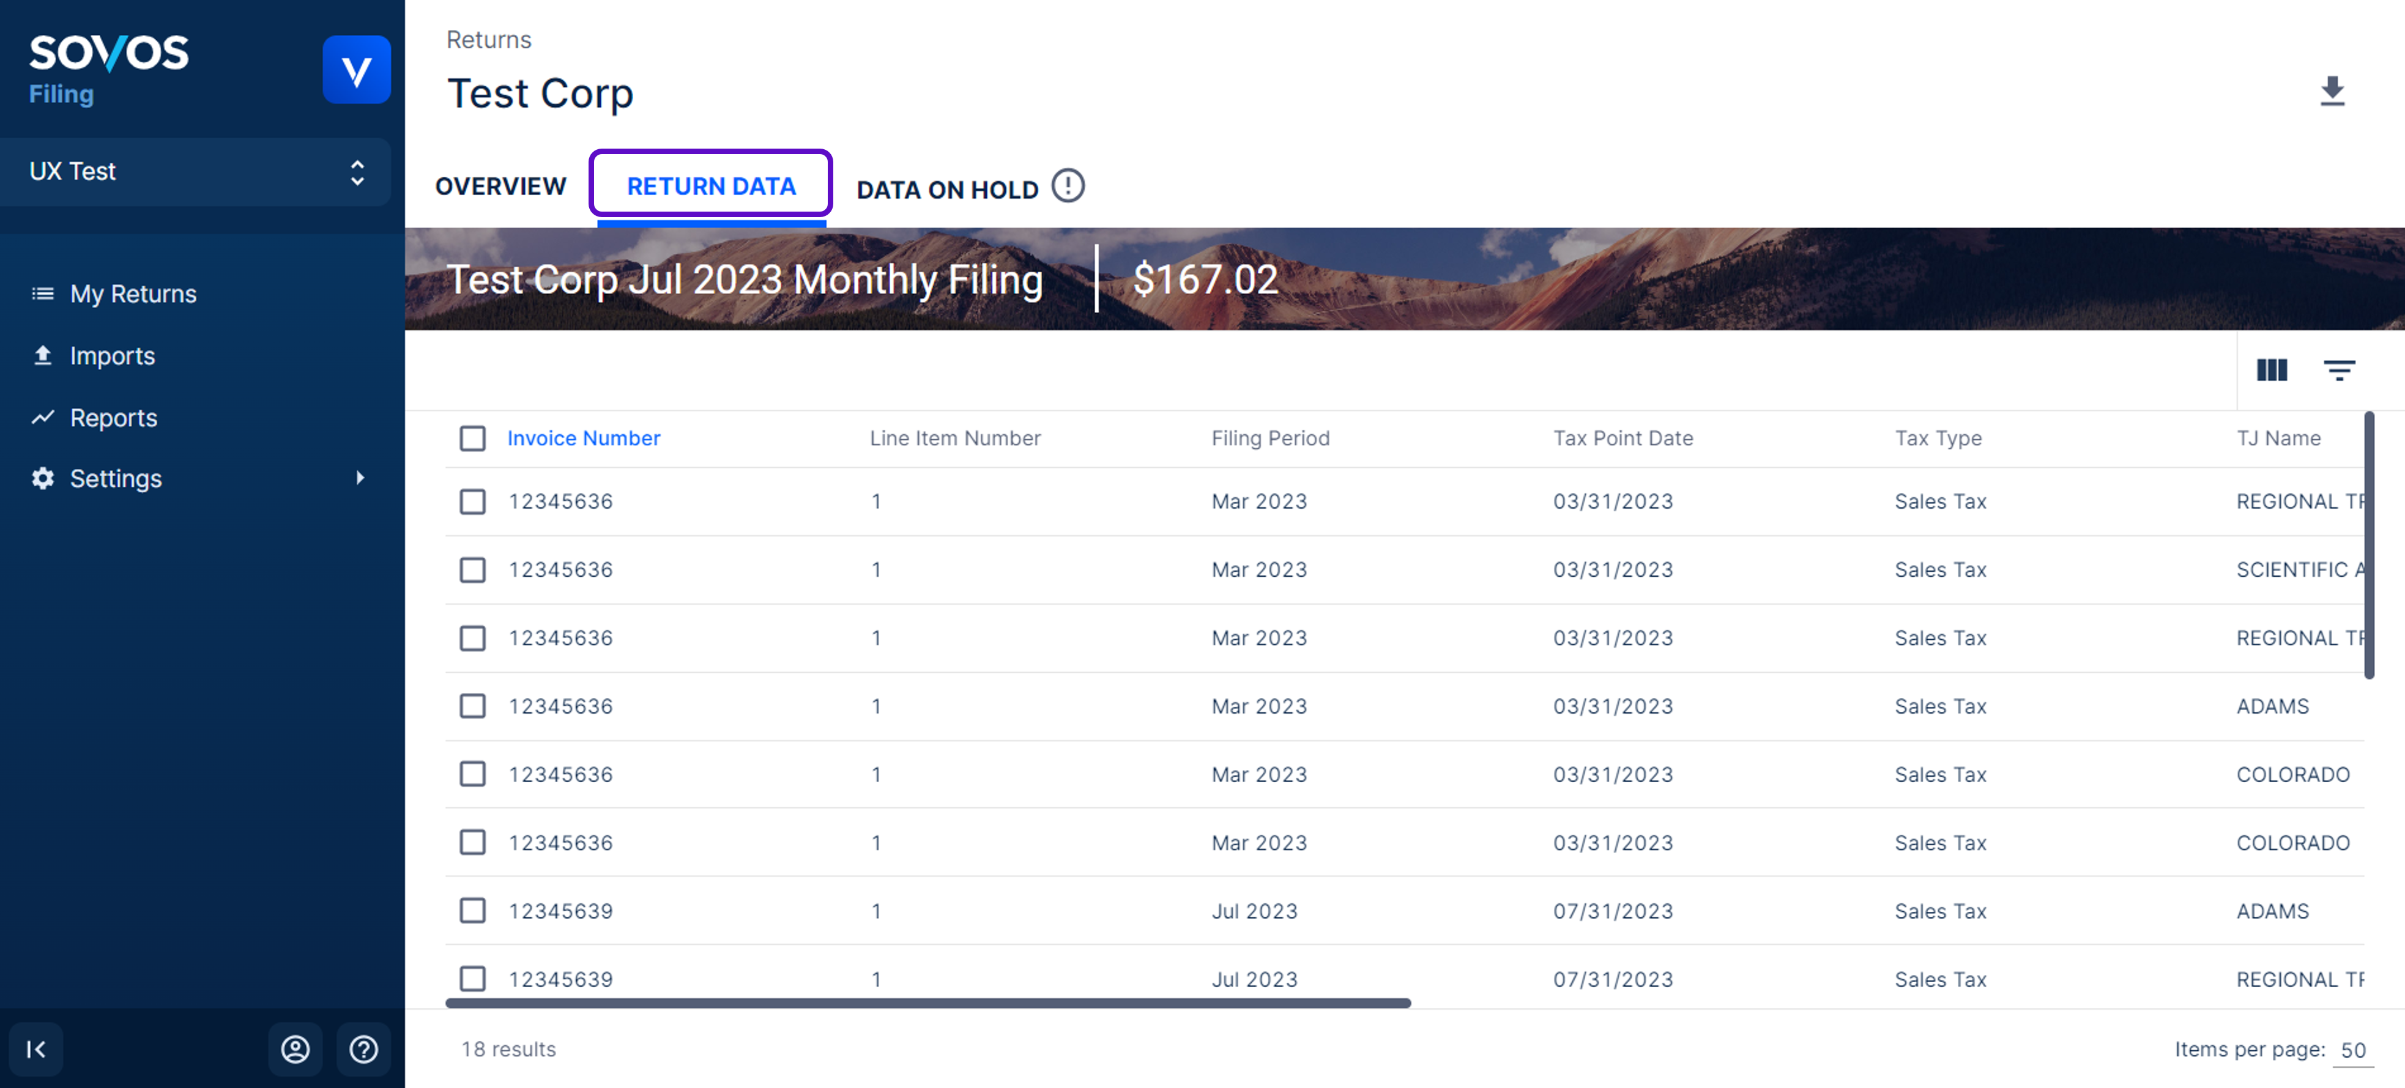The height and width of the screenshot is (1088, 2405).
Task: Open the user account icon
Action: [x=295, y=1049]
